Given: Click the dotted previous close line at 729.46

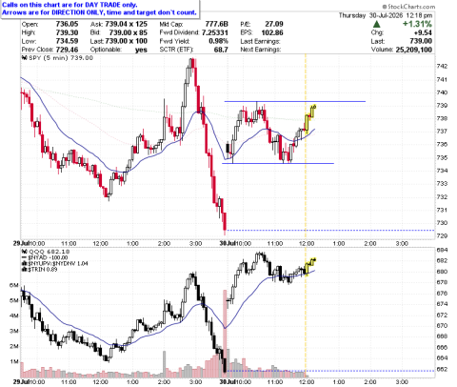Looking at the screenshot, I should [x=330, y=231].
